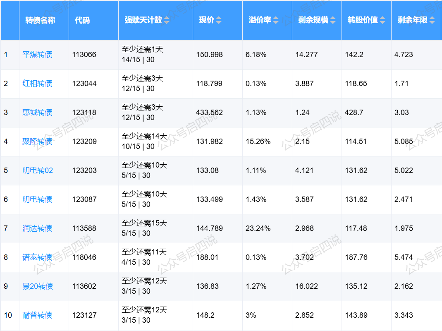Open the 平煤转债 bond link

coord(37,55)
